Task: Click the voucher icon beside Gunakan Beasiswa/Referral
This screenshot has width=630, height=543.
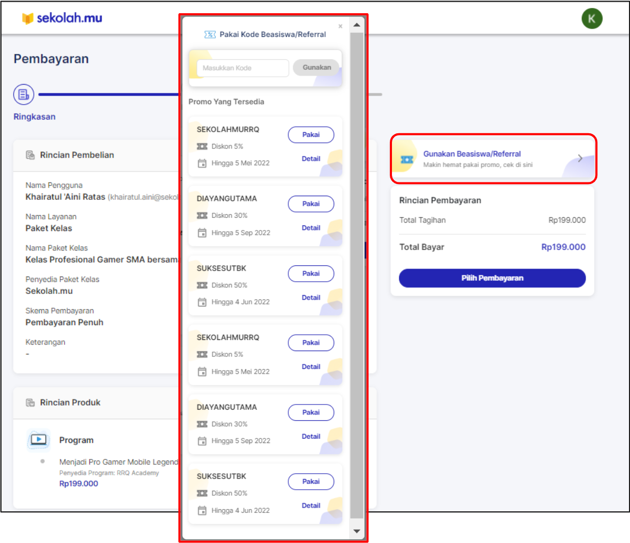Action: coord(407,159)
